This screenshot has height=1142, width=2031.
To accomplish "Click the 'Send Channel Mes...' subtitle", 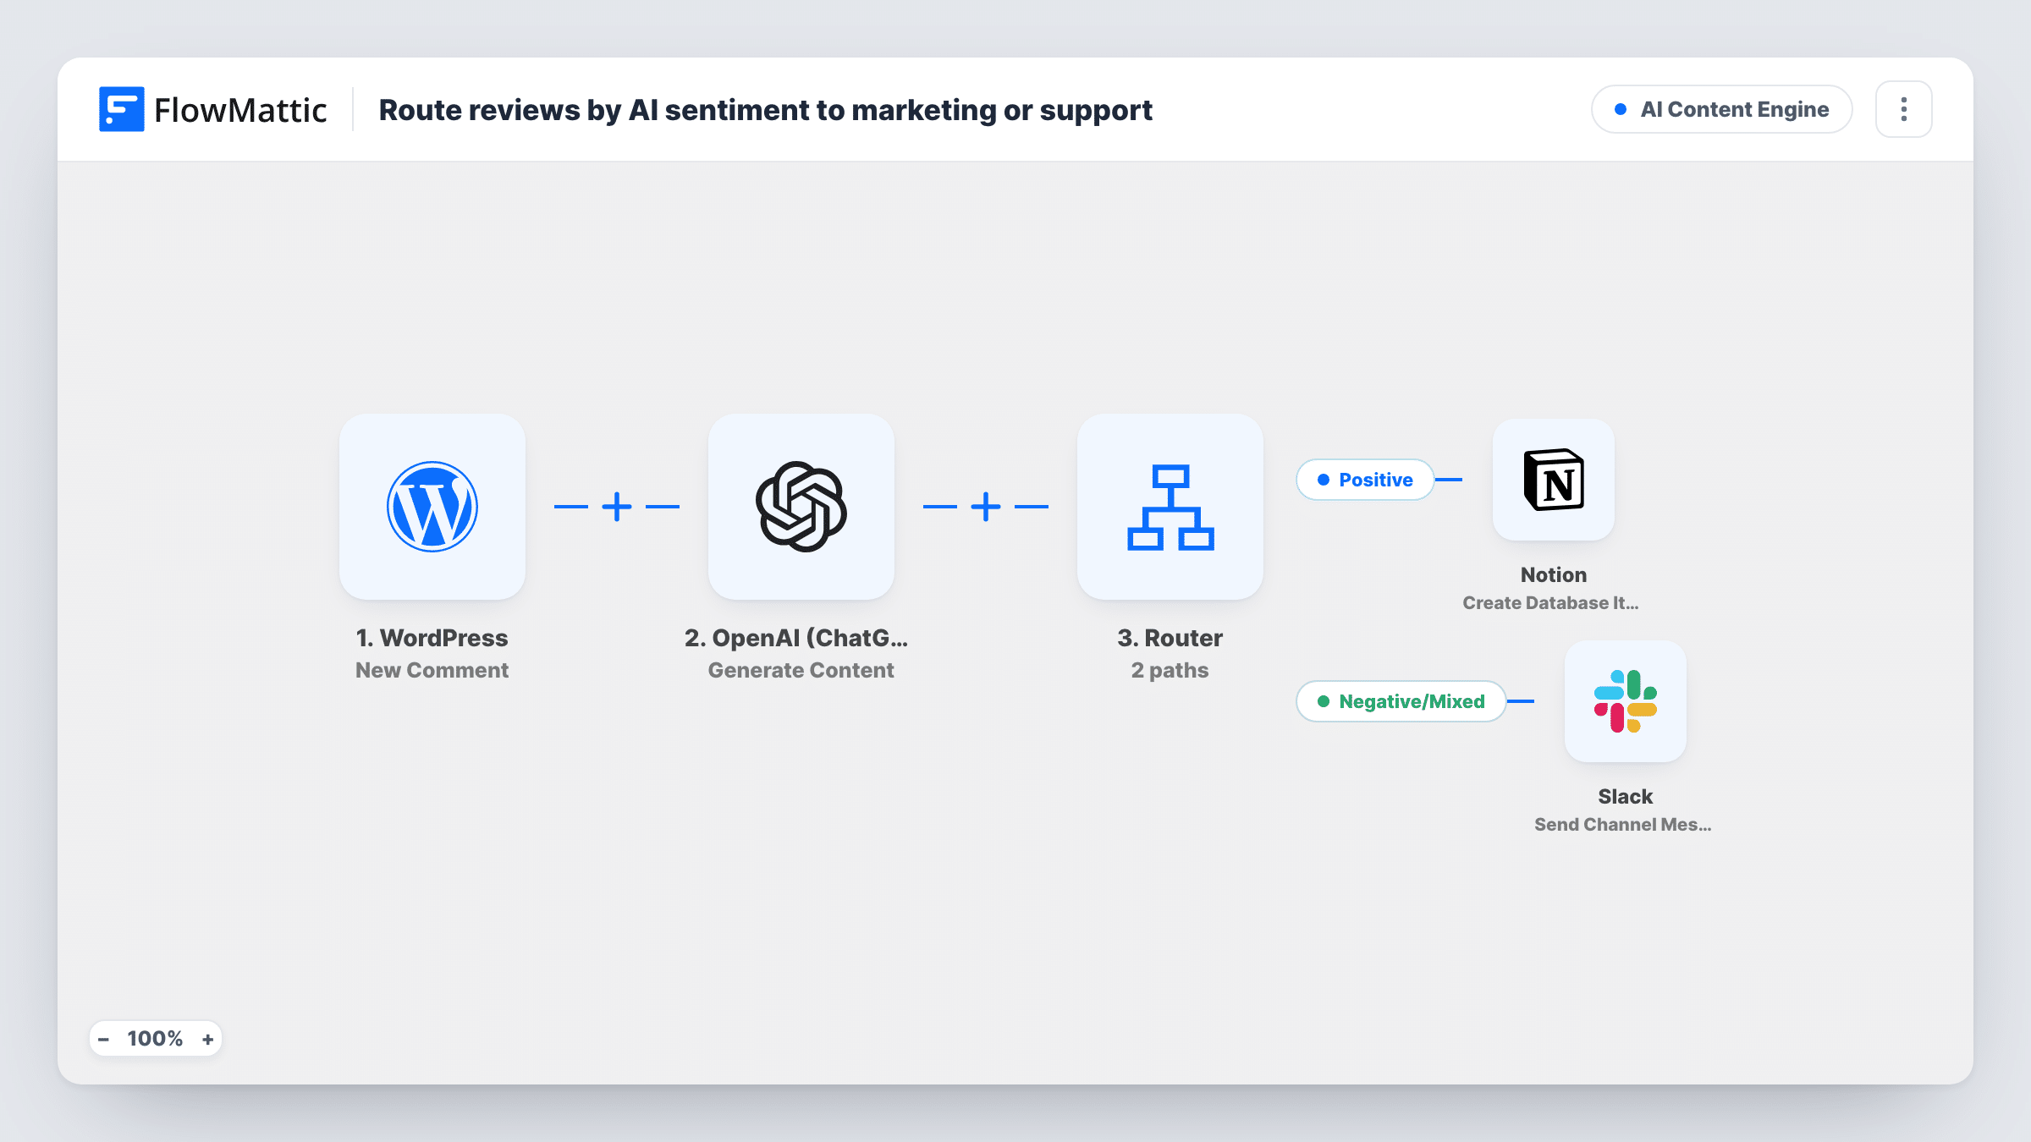I will point(1622,824).
